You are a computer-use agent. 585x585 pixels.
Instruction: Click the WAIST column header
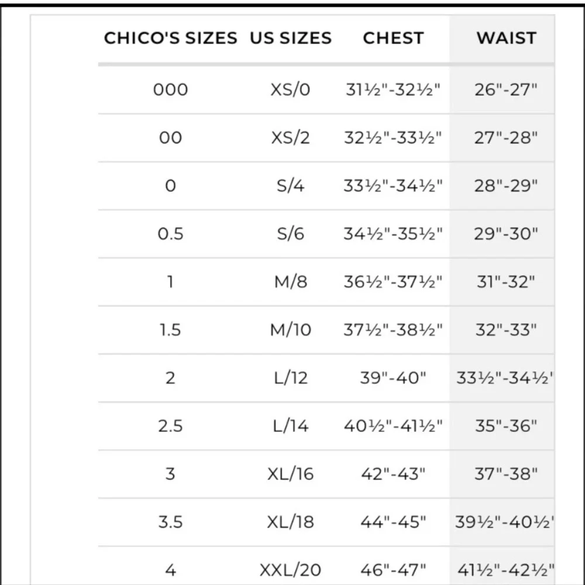[x=506, y=38]
